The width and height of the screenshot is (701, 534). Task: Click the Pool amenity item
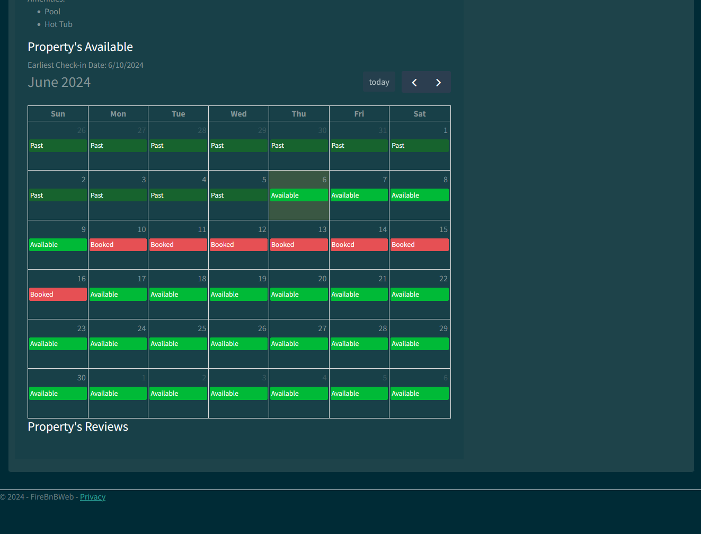click(x=52, y=12)
